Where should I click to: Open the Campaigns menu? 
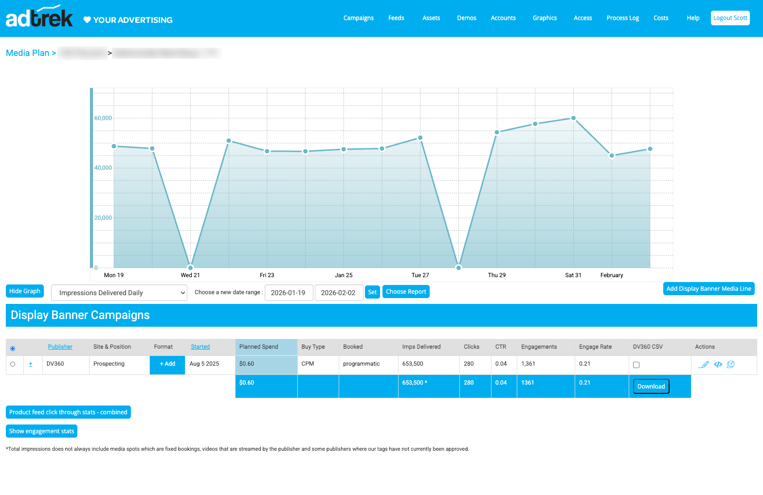(359, 18)
